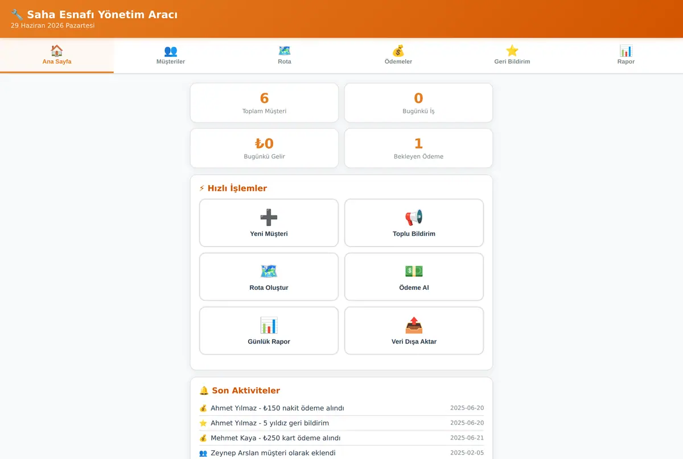This screenshot has height=459, width=683.
Task: Select the Bugünkü Gelir stat card
Action: tap(264, 148)
